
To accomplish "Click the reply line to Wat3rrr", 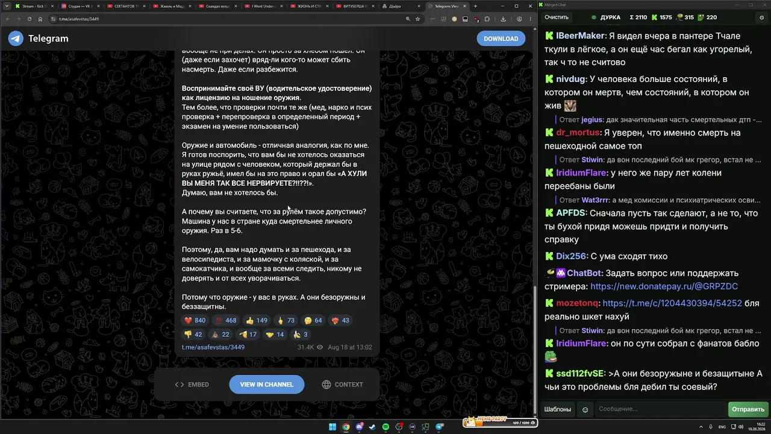I will (x=660, y=200).
